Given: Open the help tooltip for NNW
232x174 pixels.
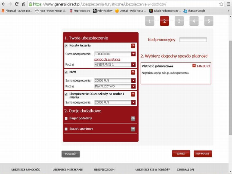Looking at the screenshot, I should pos(133,72).
